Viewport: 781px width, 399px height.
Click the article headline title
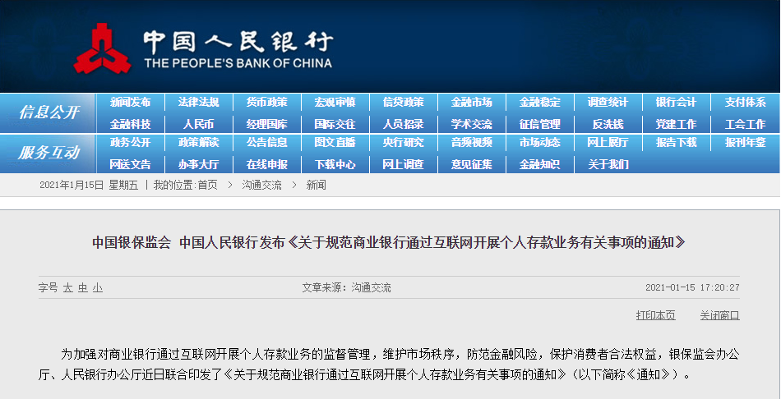pos(389,243)
